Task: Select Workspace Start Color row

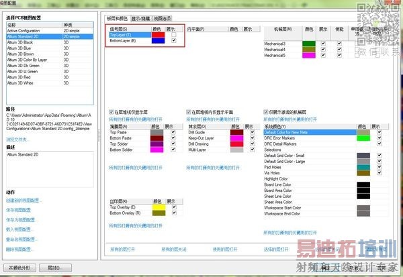Action: pos(326,208)
